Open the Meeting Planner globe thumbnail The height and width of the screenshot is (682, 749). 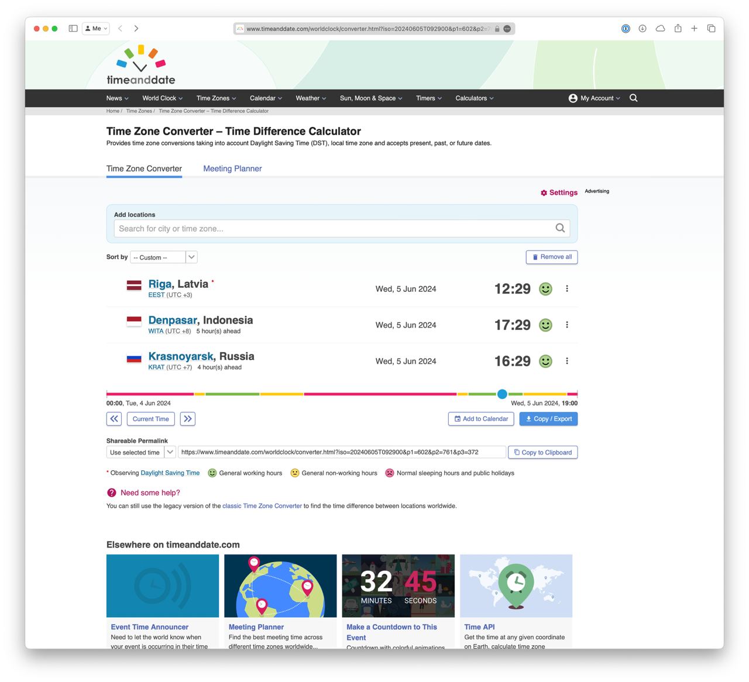pos(280,586)
